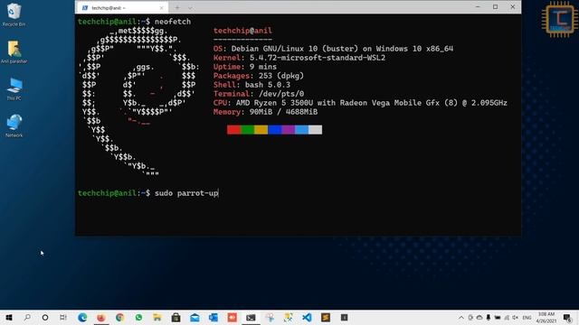Open the This PC desktop icon
Image resolution: width=579 pixels, height=325 pixels.
(14, 88)
